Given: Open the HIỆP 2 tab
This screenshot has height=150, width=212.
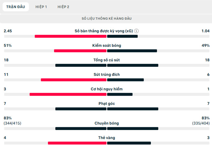Looking at the screenshot, I should coord(63,7).
